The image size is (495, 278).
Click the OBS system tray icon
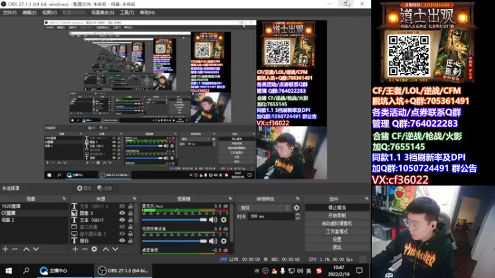pyautogui.click(x=265, y=271)
